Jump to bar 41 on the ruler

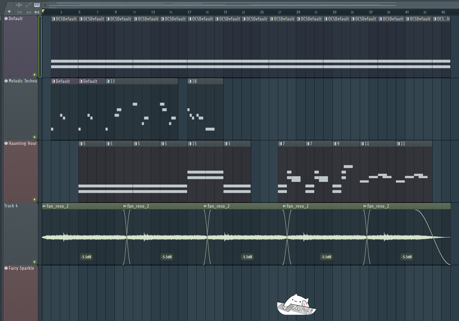(407, 12)
